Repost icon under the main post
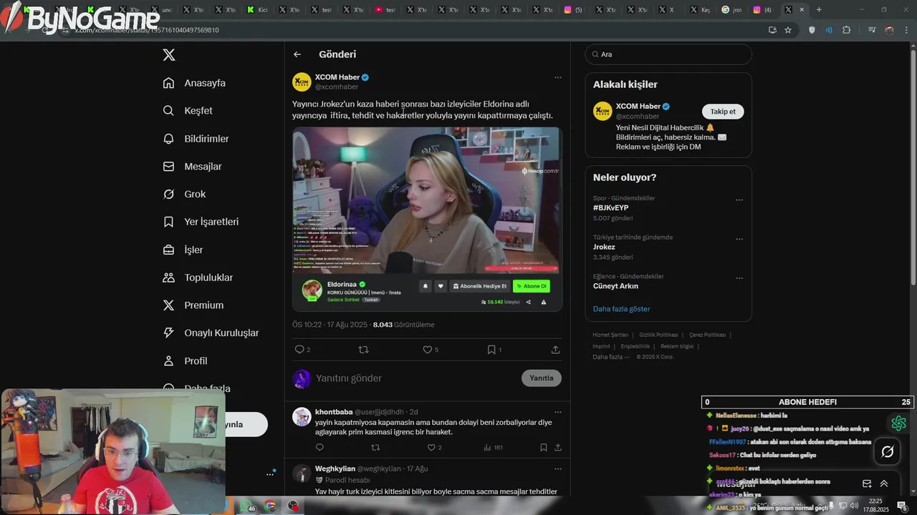 363,350
